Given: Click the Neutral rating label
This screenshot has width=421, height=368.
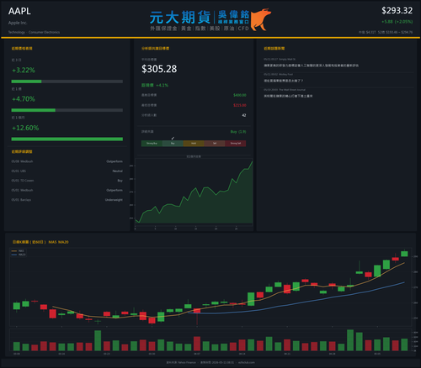Looking at the screenshot, I should coord(118,171).
